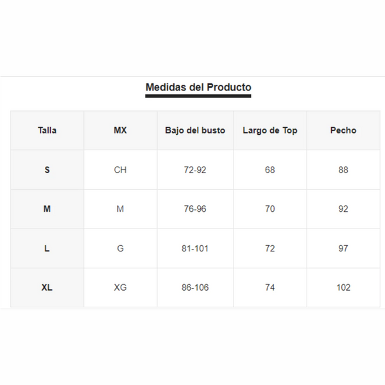Click the 68 top length cell
The image size is (385, 385).
click(x=270, y=169)
